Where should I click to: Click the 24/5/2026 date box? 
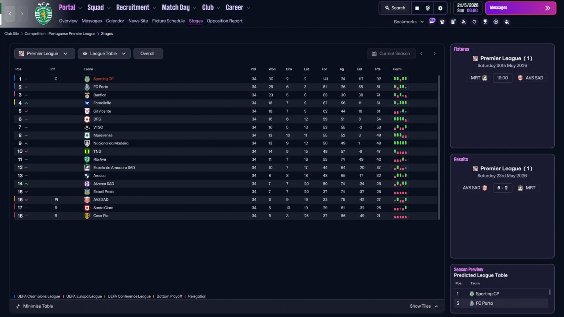[468, 8]
